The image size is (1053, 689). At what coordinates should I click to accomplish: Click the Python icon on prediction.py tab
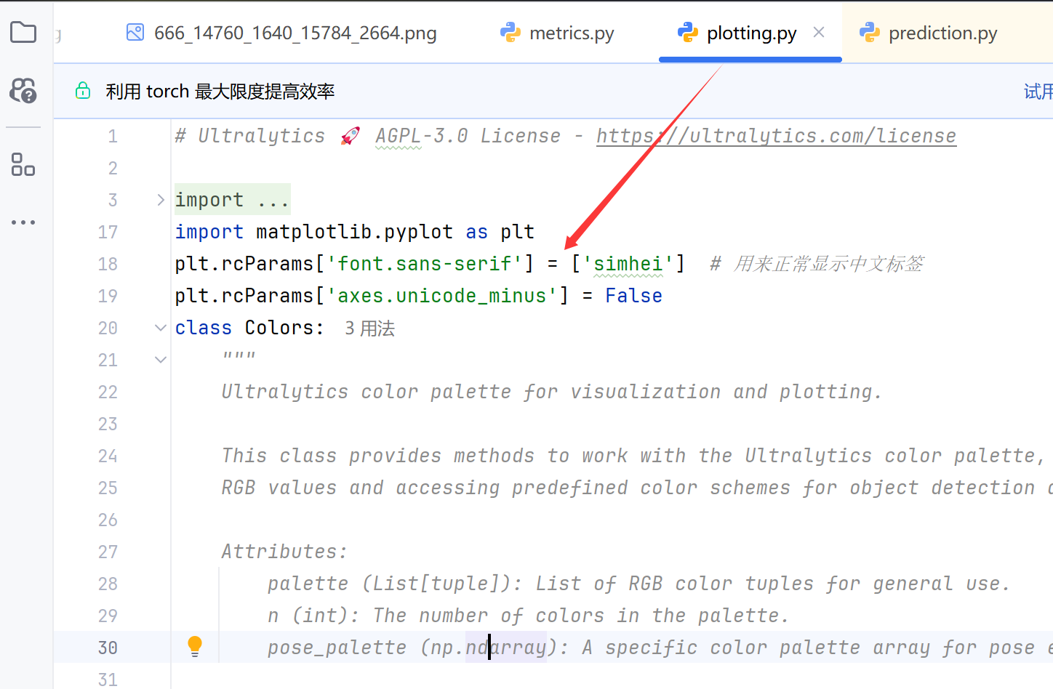click(x=870, y=33)
